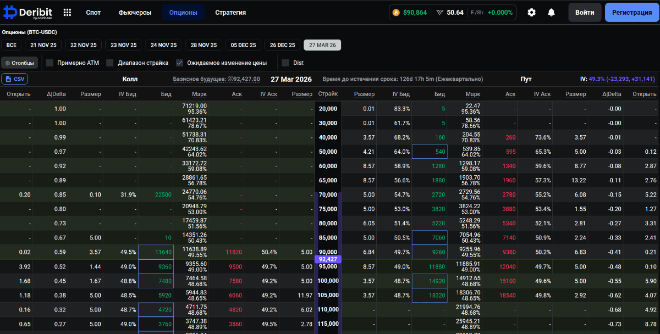This screenshot has width=660, height=334.
Task: Switch to the ВСЕ expiries tab
Action: click(12, 45)
